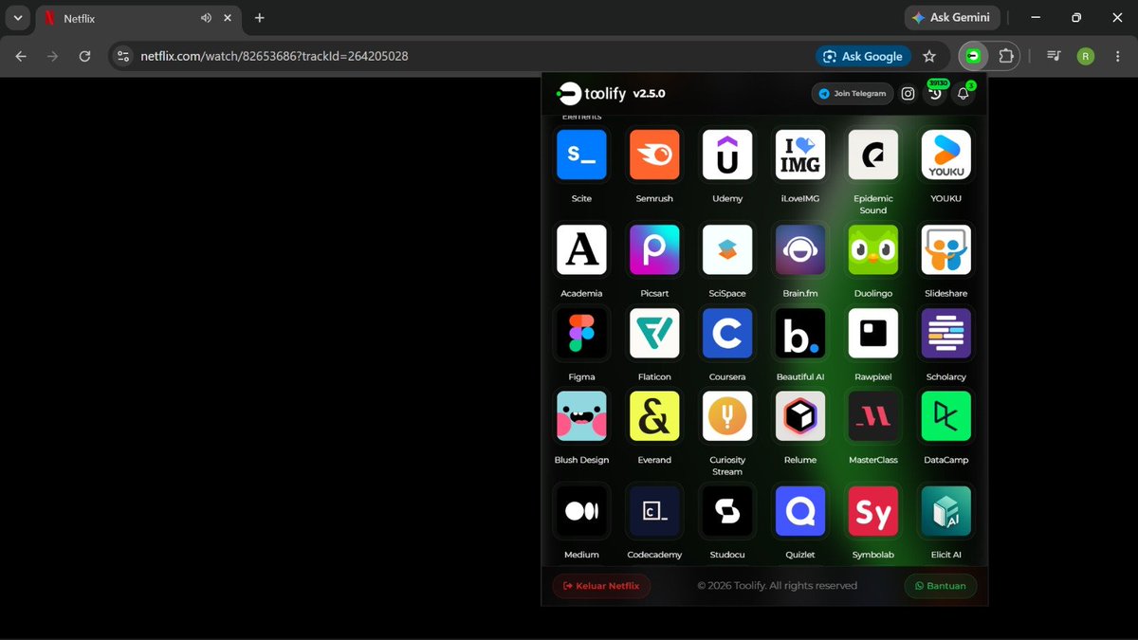Viewport: 1138px width, 640px height.
Task: Open the notifications bell in Toolify
Action: click(964, 93)
